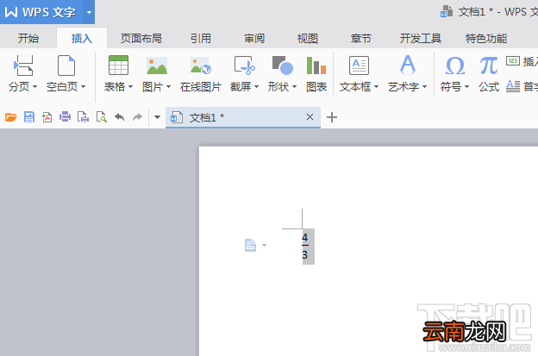Image resolution: width=538 pixels, height=356 pixels.
Task: Expand the 空白页 dropdown arrow
Action: click(83, 87)
